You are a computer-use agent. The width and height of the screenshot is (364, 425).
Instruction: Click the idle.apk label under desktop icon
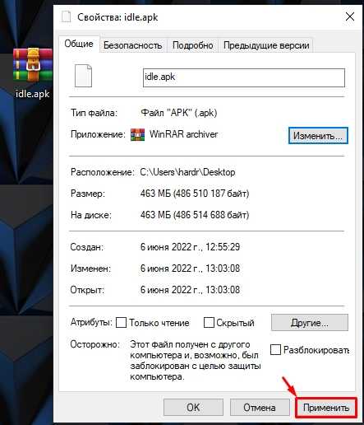[33, 94]
